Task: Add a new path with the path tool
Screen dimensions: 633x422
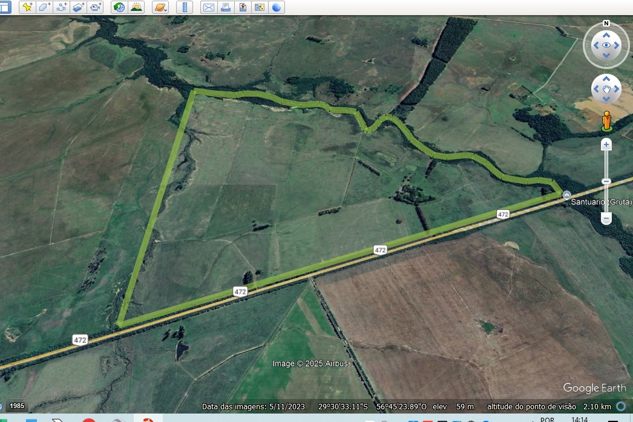Action: coord(61,7)
